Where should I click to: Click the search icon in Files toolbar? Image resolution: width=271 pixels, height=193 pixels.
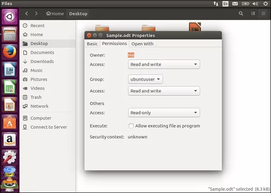pos(240,14)
